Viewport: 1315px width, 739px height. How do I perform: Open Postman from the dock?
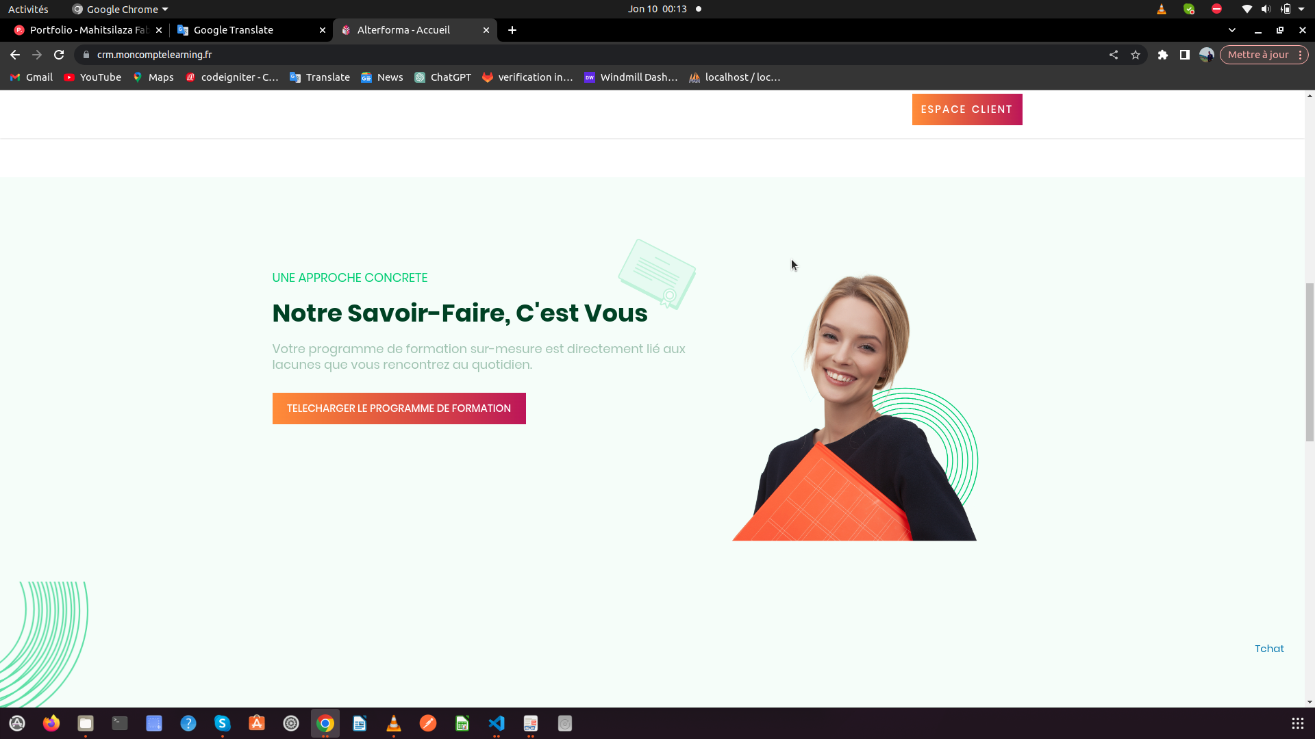(428, 723)
